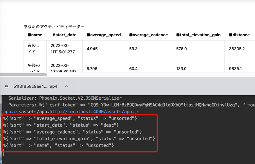Select cell showing elevation gain 576.0
Image resolution: width=255 pixels, height=164 pixels.
coord(198,49)
